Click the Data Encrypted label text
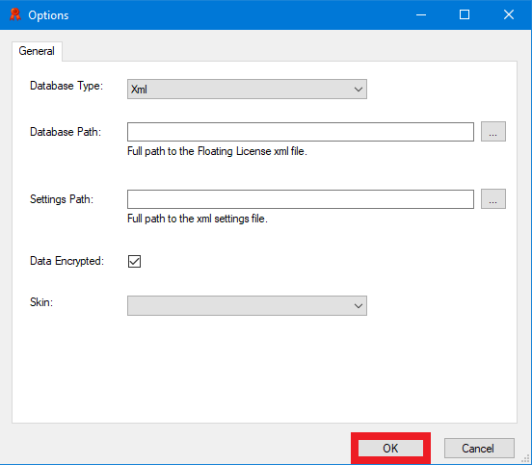Image resolution: width=532 pixels, height=465 pixels. coord(66,261)
